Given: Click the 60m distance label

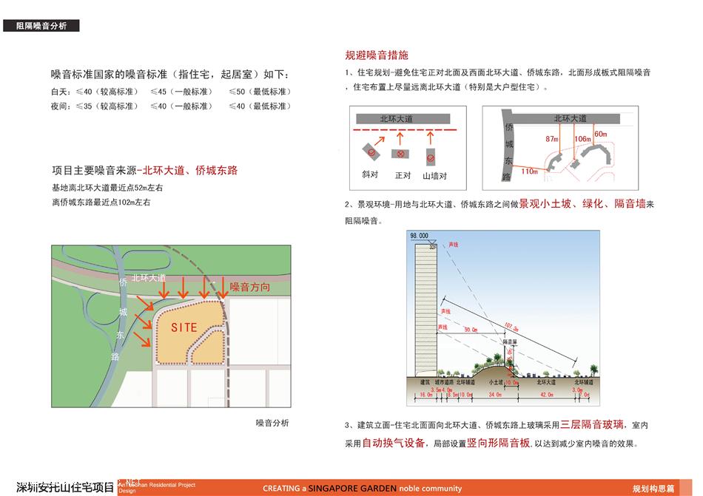Looking at the screenshot, I should point(601,135).
